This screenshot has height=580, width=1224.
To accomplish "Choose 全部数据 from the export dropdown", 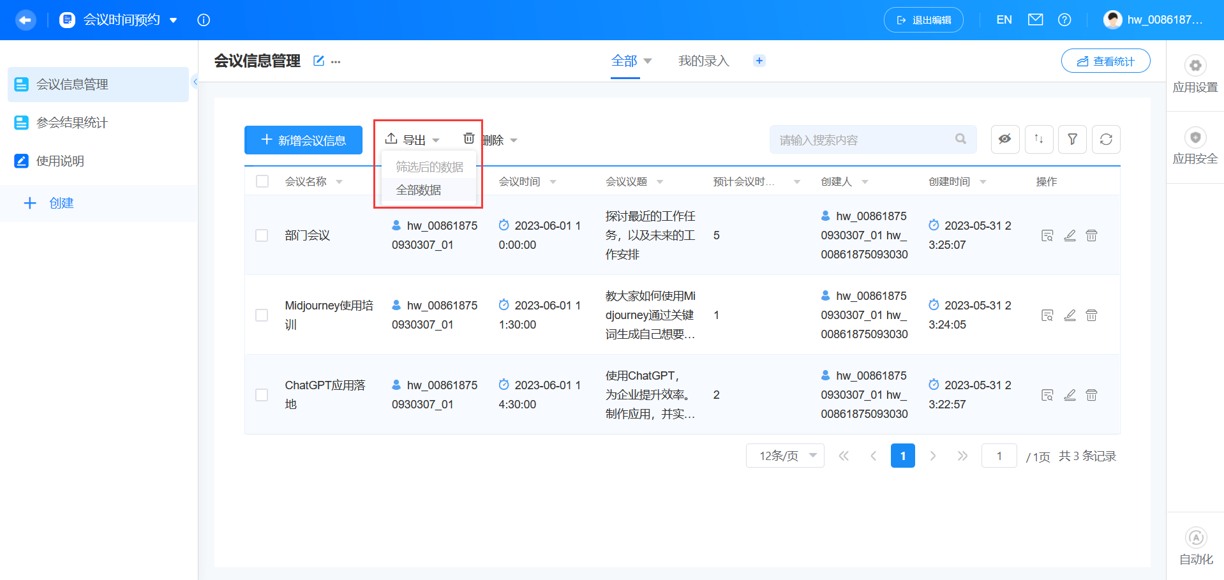I will pos(419,190).
